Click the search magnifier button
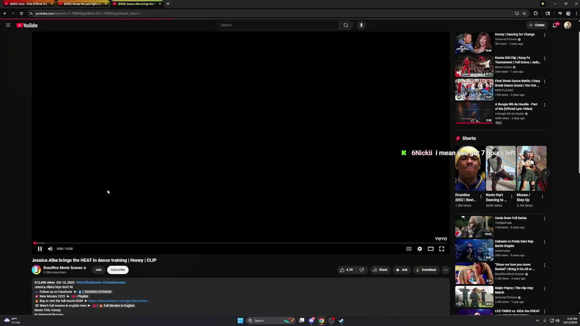This screenshot has width=580, height=326. (x=346, y=25)
